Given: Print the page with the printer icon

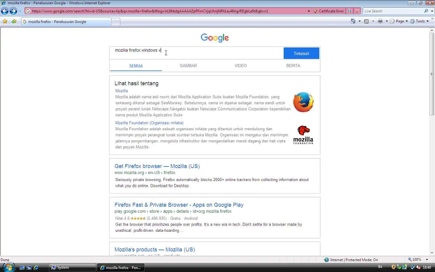Looking at the screenshot, I should coord(380,21).
